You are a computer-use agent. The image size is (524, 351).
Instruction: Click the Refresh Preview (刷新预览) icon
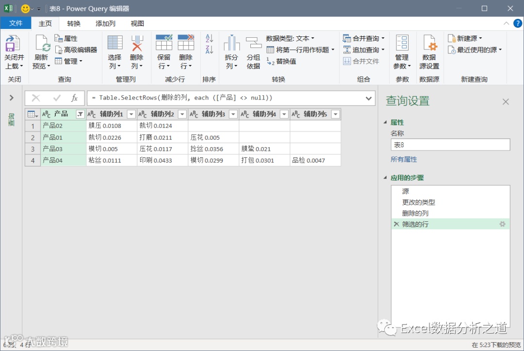tap(42, 44)
